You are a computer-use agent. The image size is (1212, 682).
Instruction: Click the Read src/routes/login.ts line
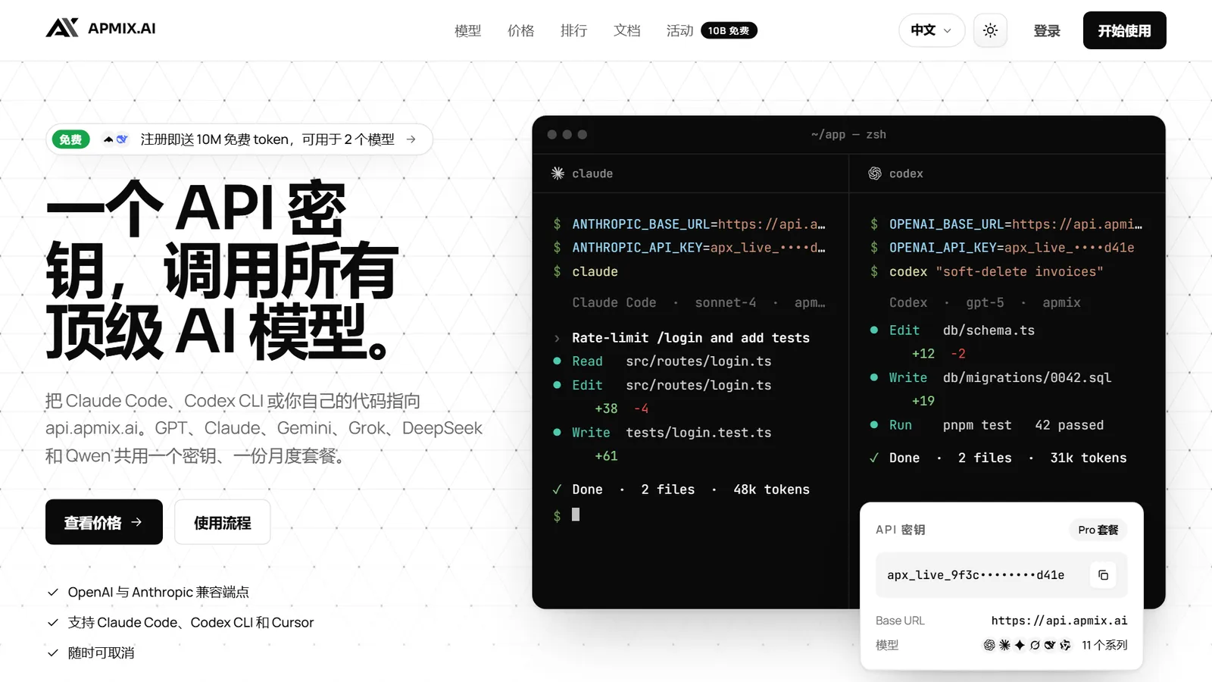[663, 361]
